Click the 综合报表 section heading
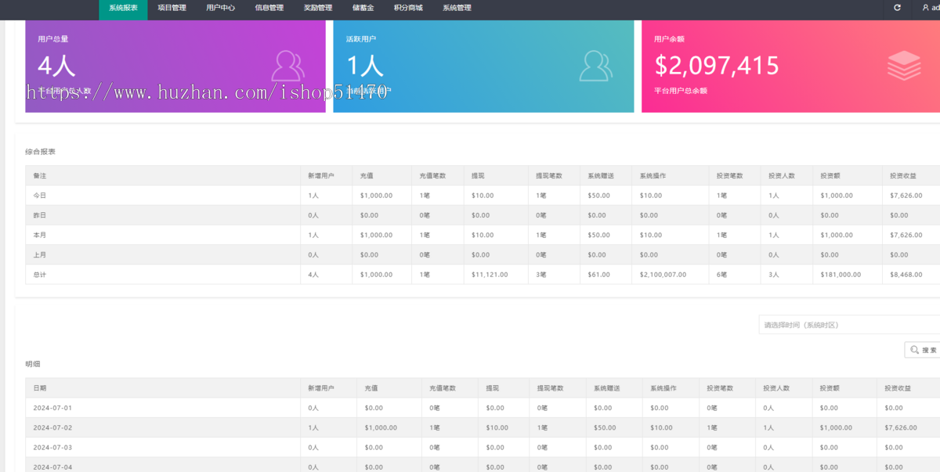Image resolution: width=940 pixels, height=472 pixels. click(40, 152)
